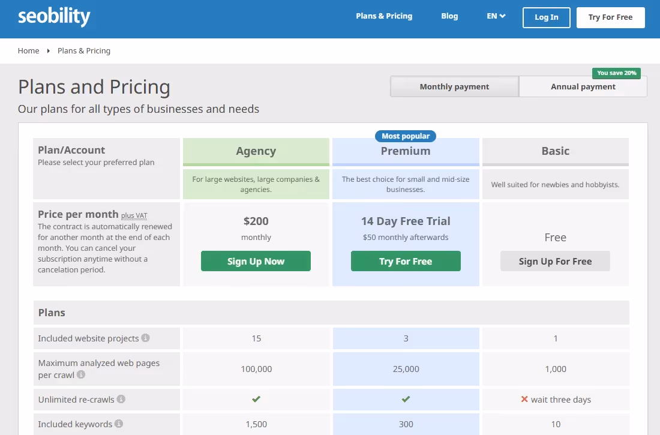Select the Agency plan header
Screen dimensions: 660x435
coord(256,151)
